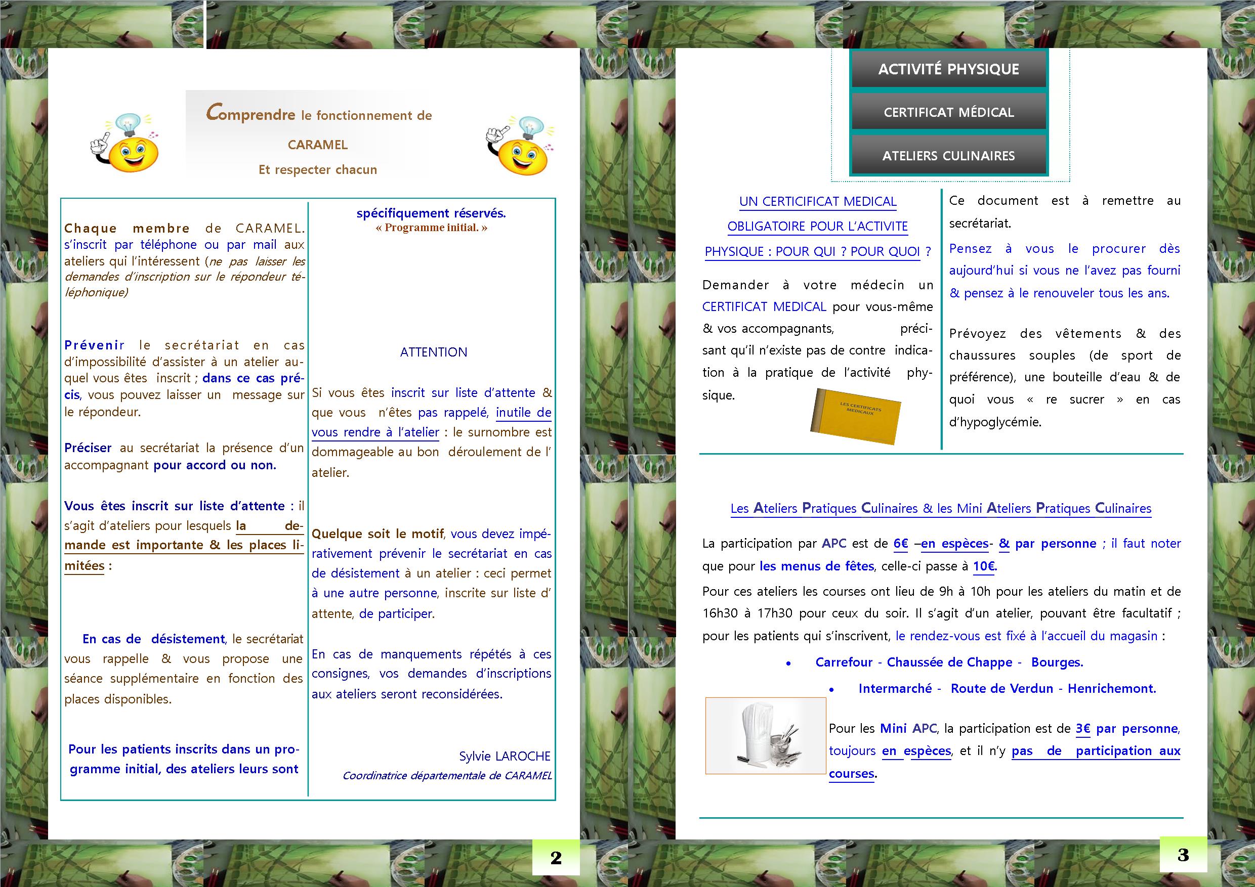The height and width of the screenshot is (887, 1255).
Task: Click the word 'CARAMEL' in the title
Action: [x=318, y=145]
